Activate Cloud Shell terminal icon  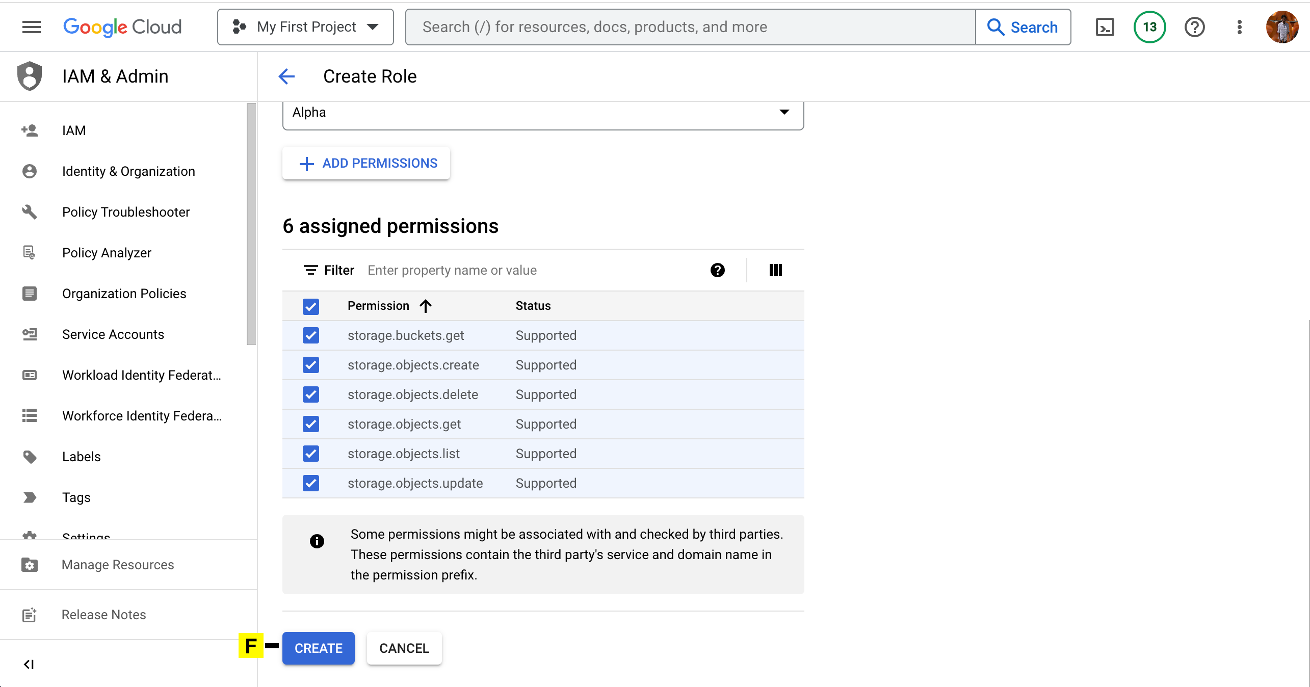(x=1105, y=27)
